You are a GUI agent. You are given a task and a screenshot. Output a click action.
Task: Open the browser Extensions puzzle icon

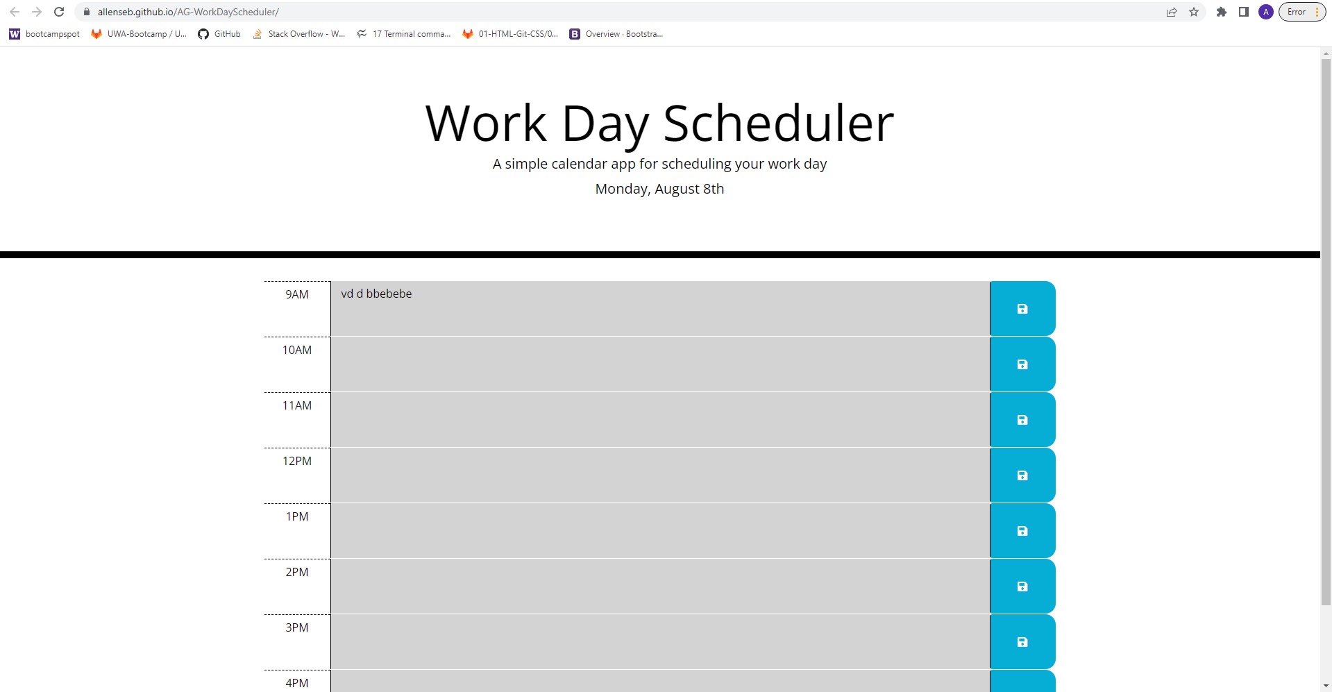(1221, 12)
